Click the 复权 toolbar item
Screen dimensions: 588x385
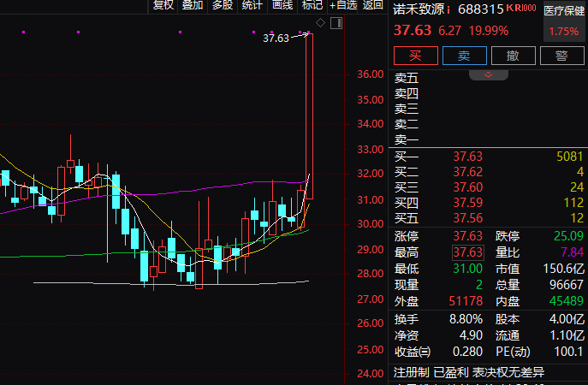163,5
